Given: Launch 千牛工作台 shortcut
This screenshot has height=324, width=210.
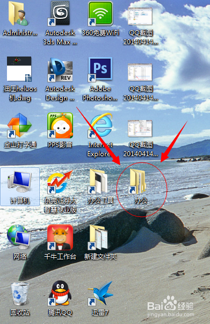Looking at the screenshot, I should (60, 238).
